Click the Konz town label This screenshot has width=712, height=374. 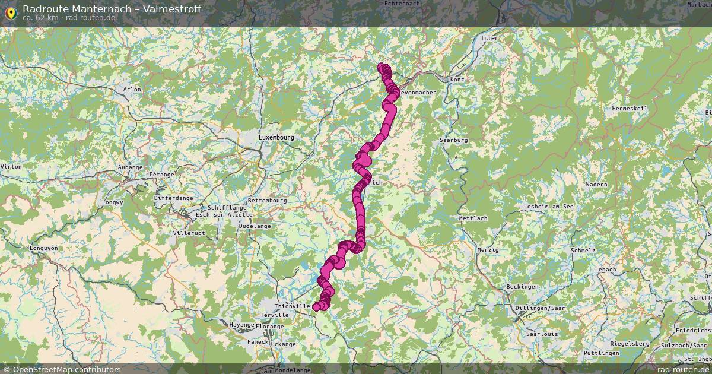tap(457, 79)
